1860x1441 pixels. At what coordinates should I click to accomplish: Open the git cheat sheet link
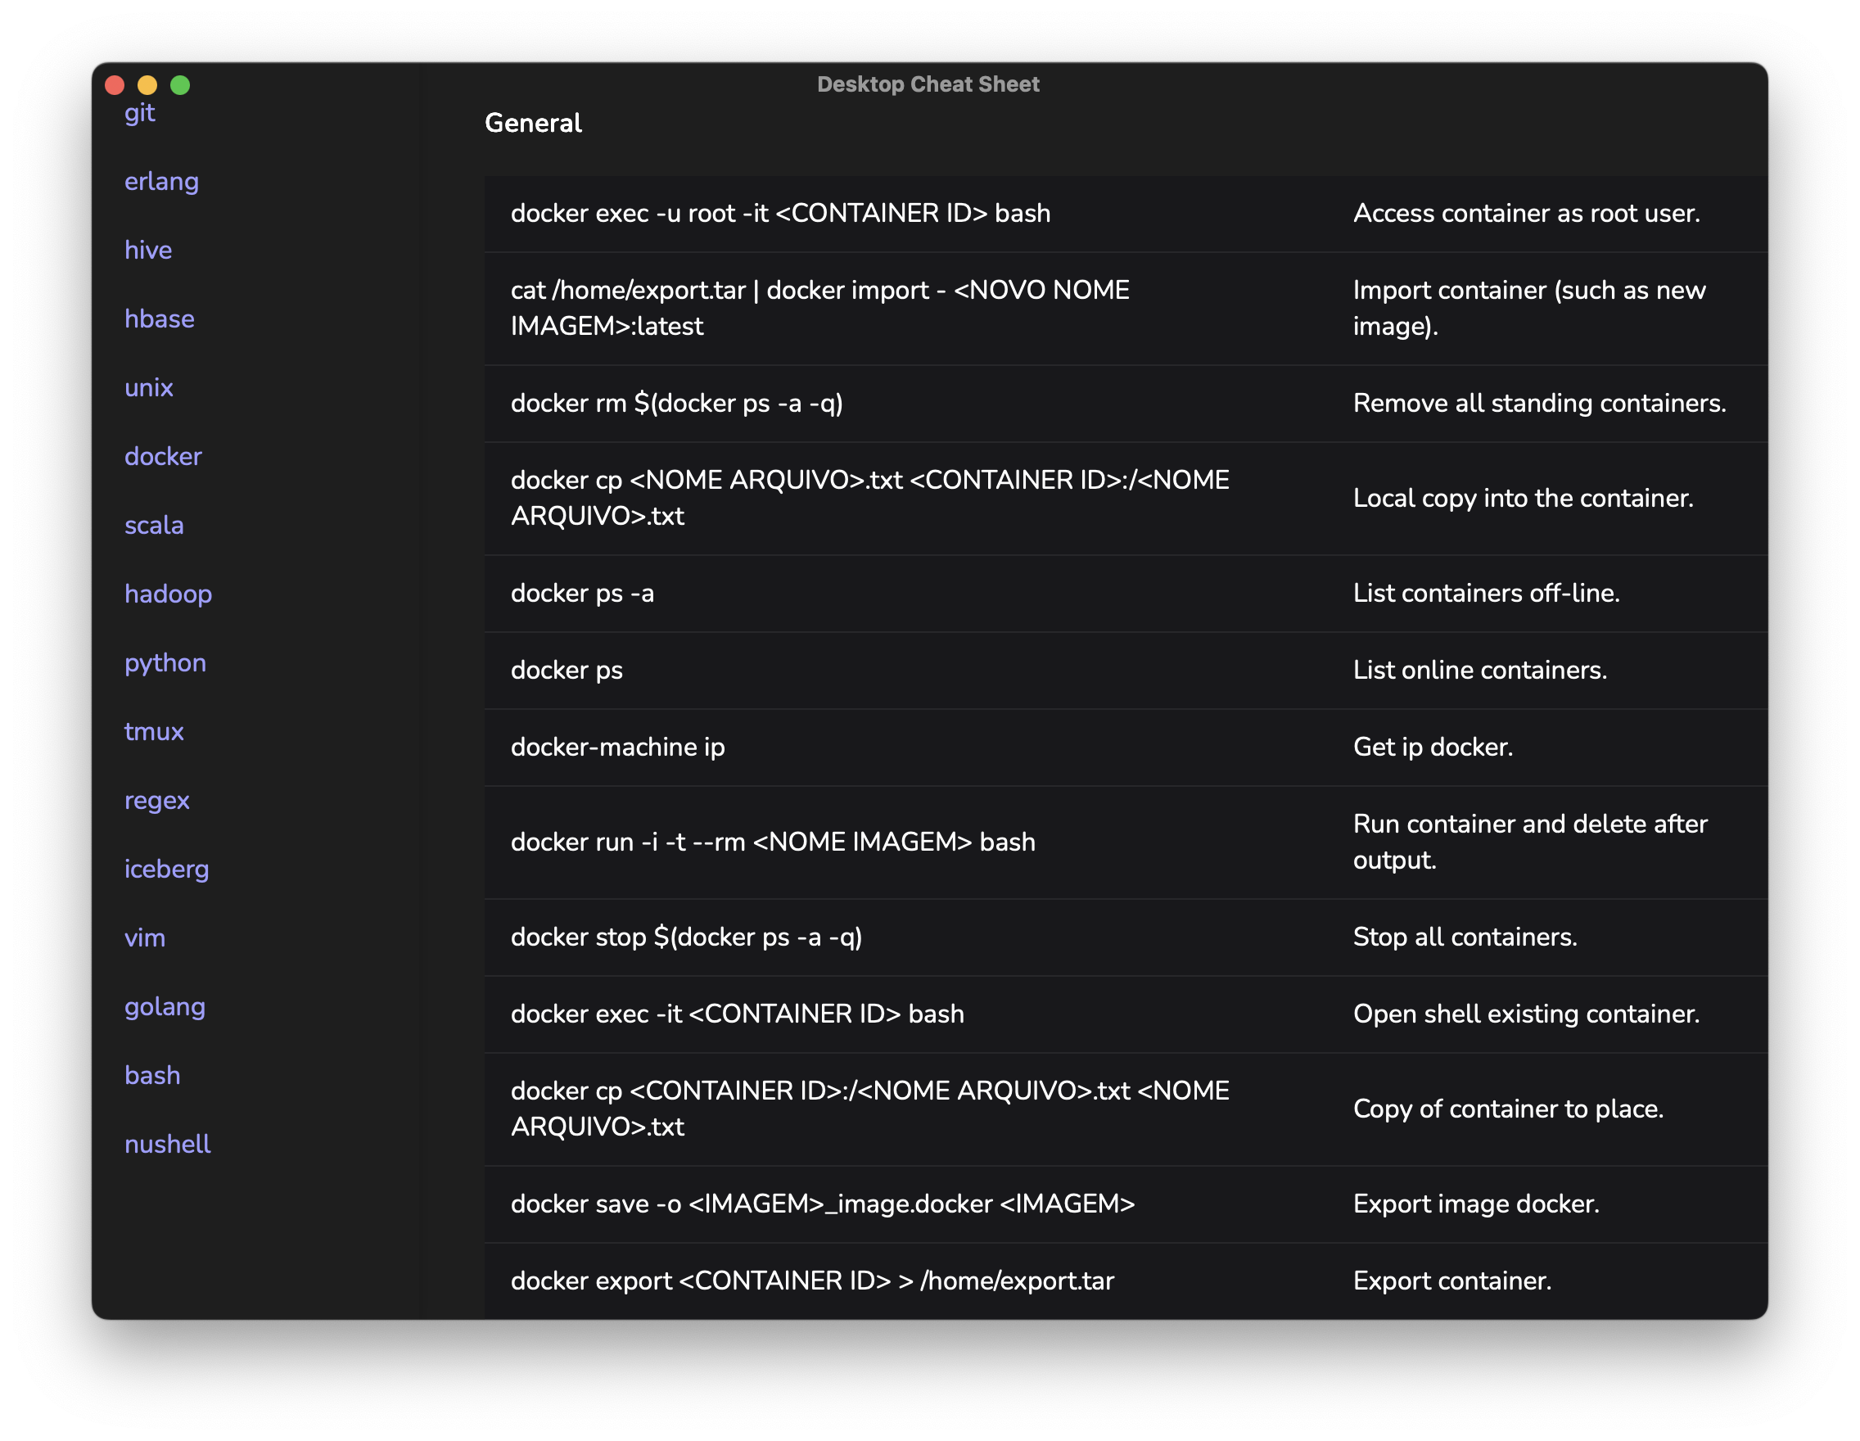click(x=140, y=113)
